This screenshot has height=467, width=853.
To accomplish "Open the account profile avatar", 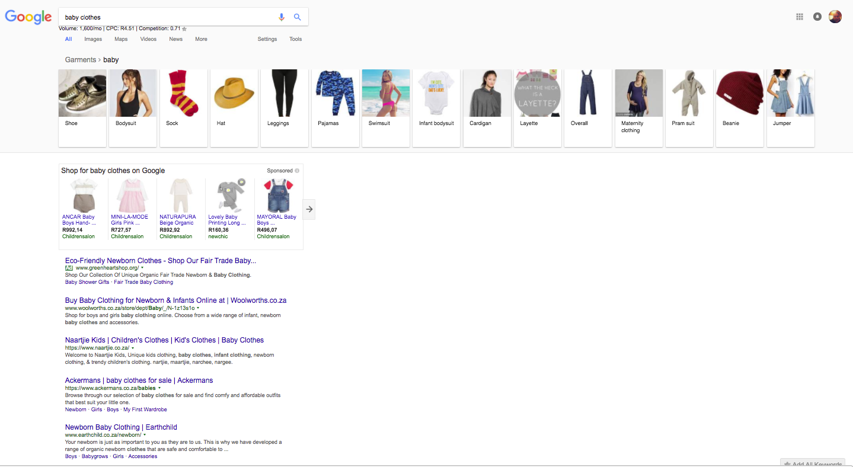I will [x=835, y=17].
